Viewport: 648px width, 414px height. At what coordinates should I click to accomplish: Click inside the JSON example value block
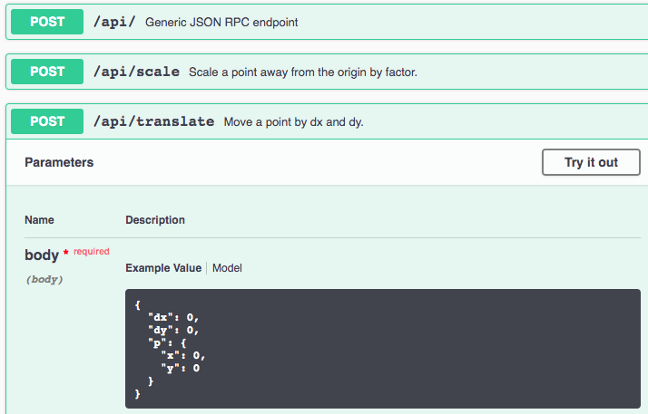coord(381,349)
